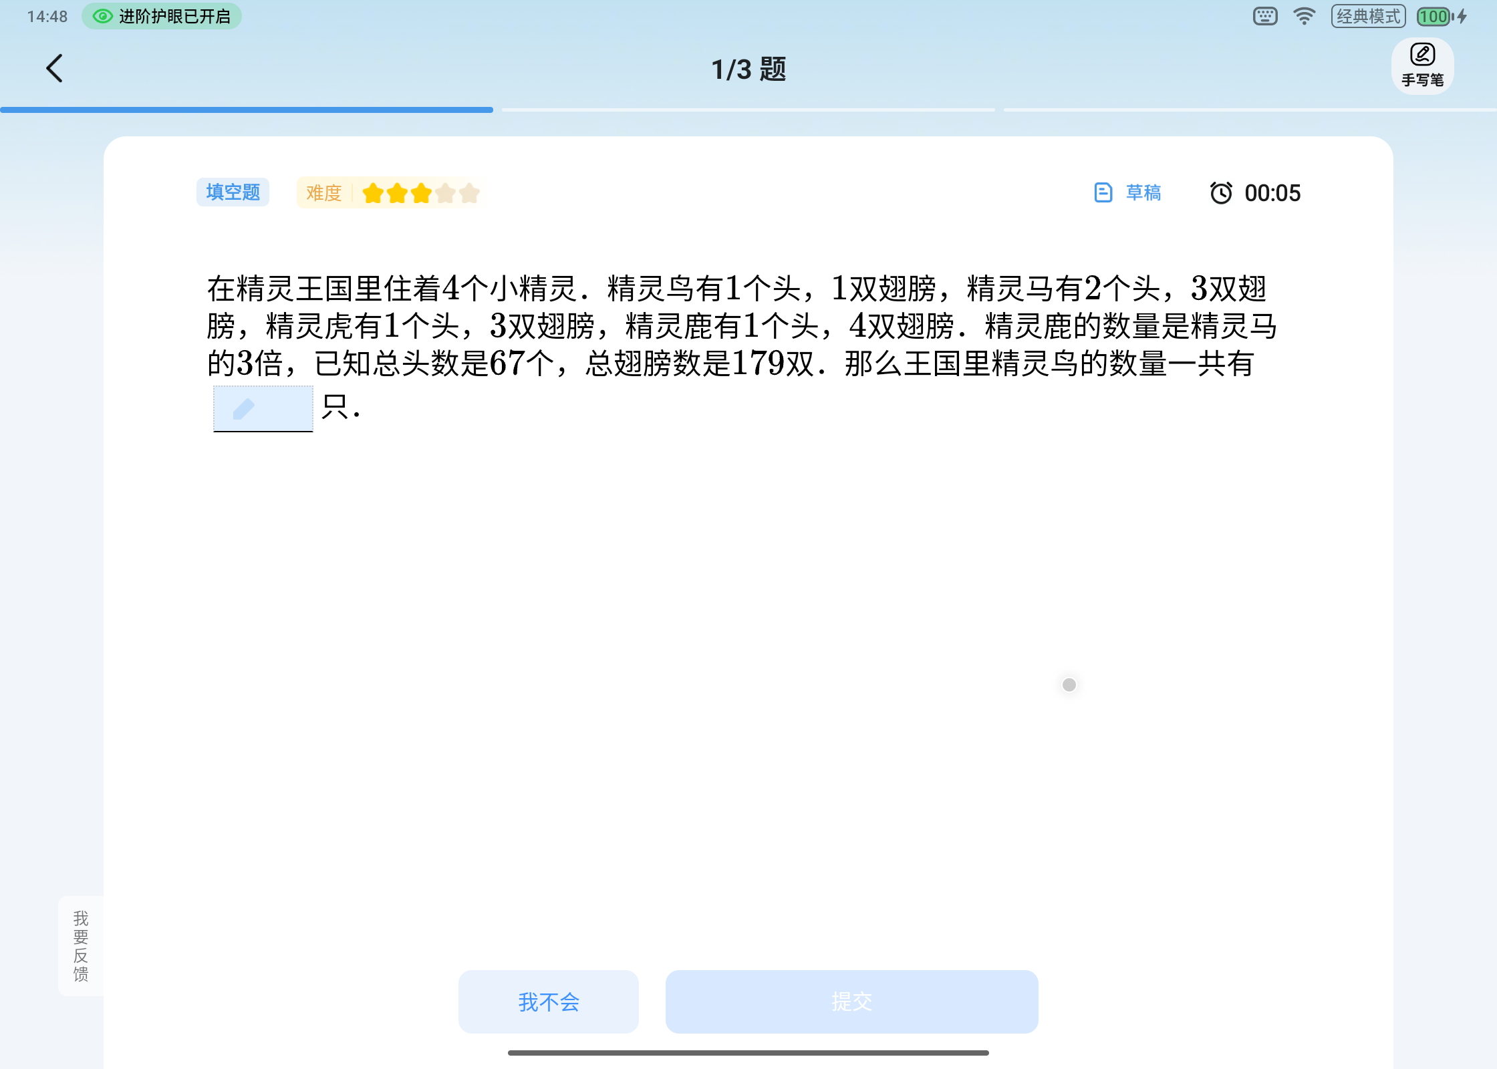Open the feedback side tab (我要反馈)
Screen dimensions: 1497x1069
81,945
